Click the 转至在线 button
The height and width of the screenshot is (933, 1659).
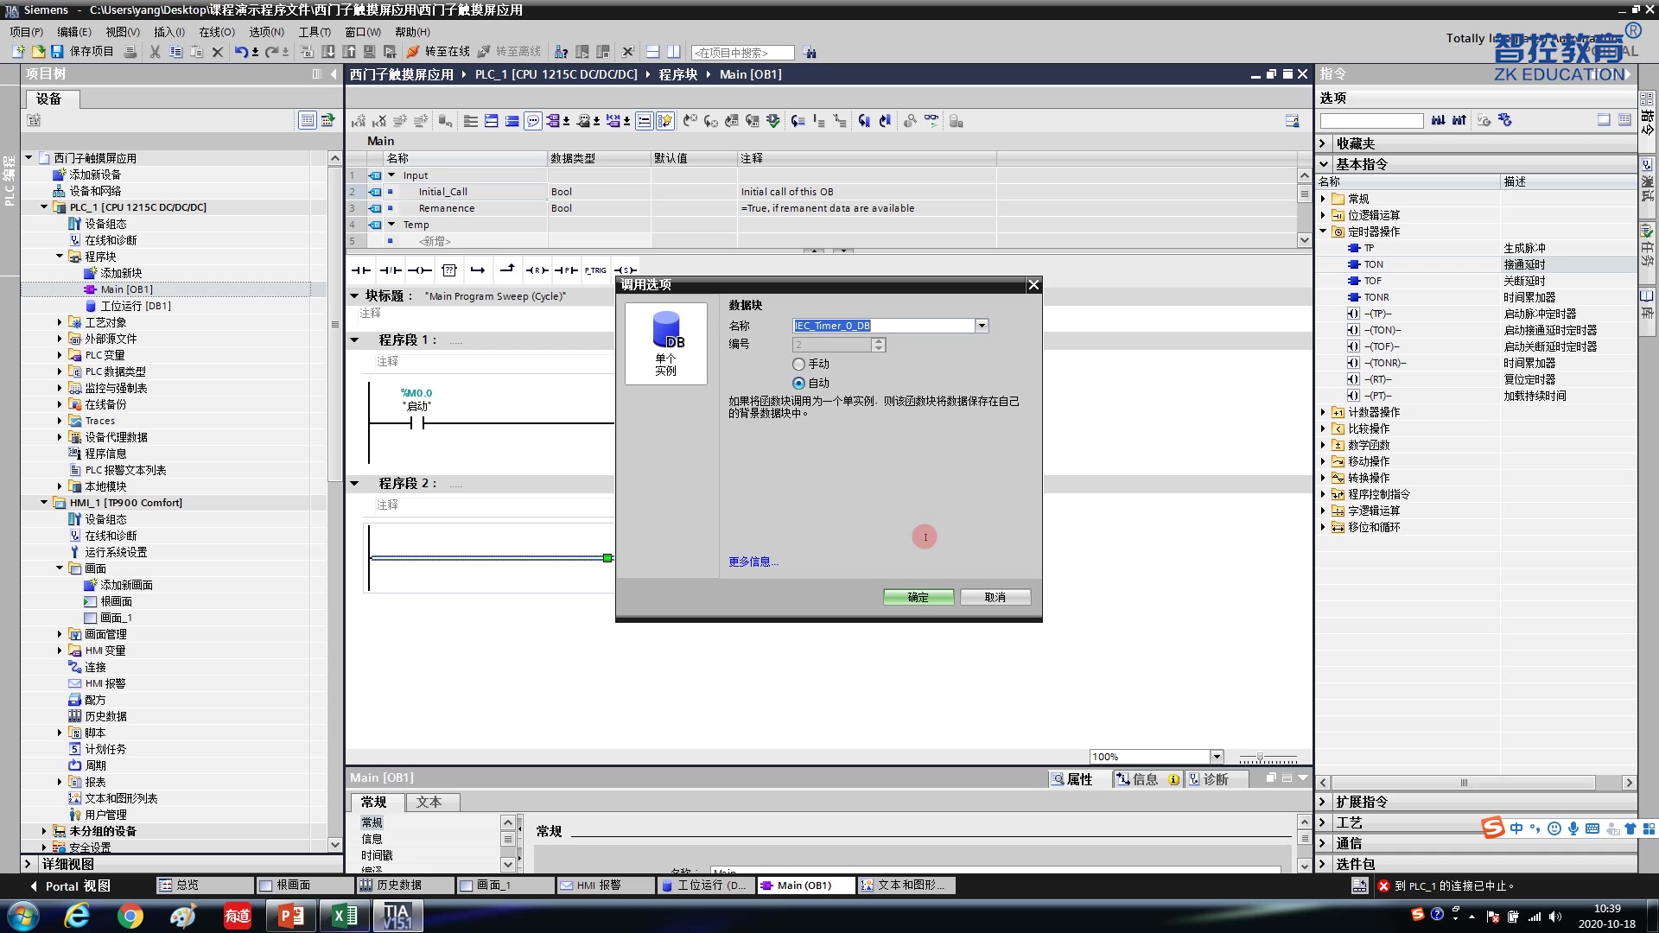pos(439,52)
